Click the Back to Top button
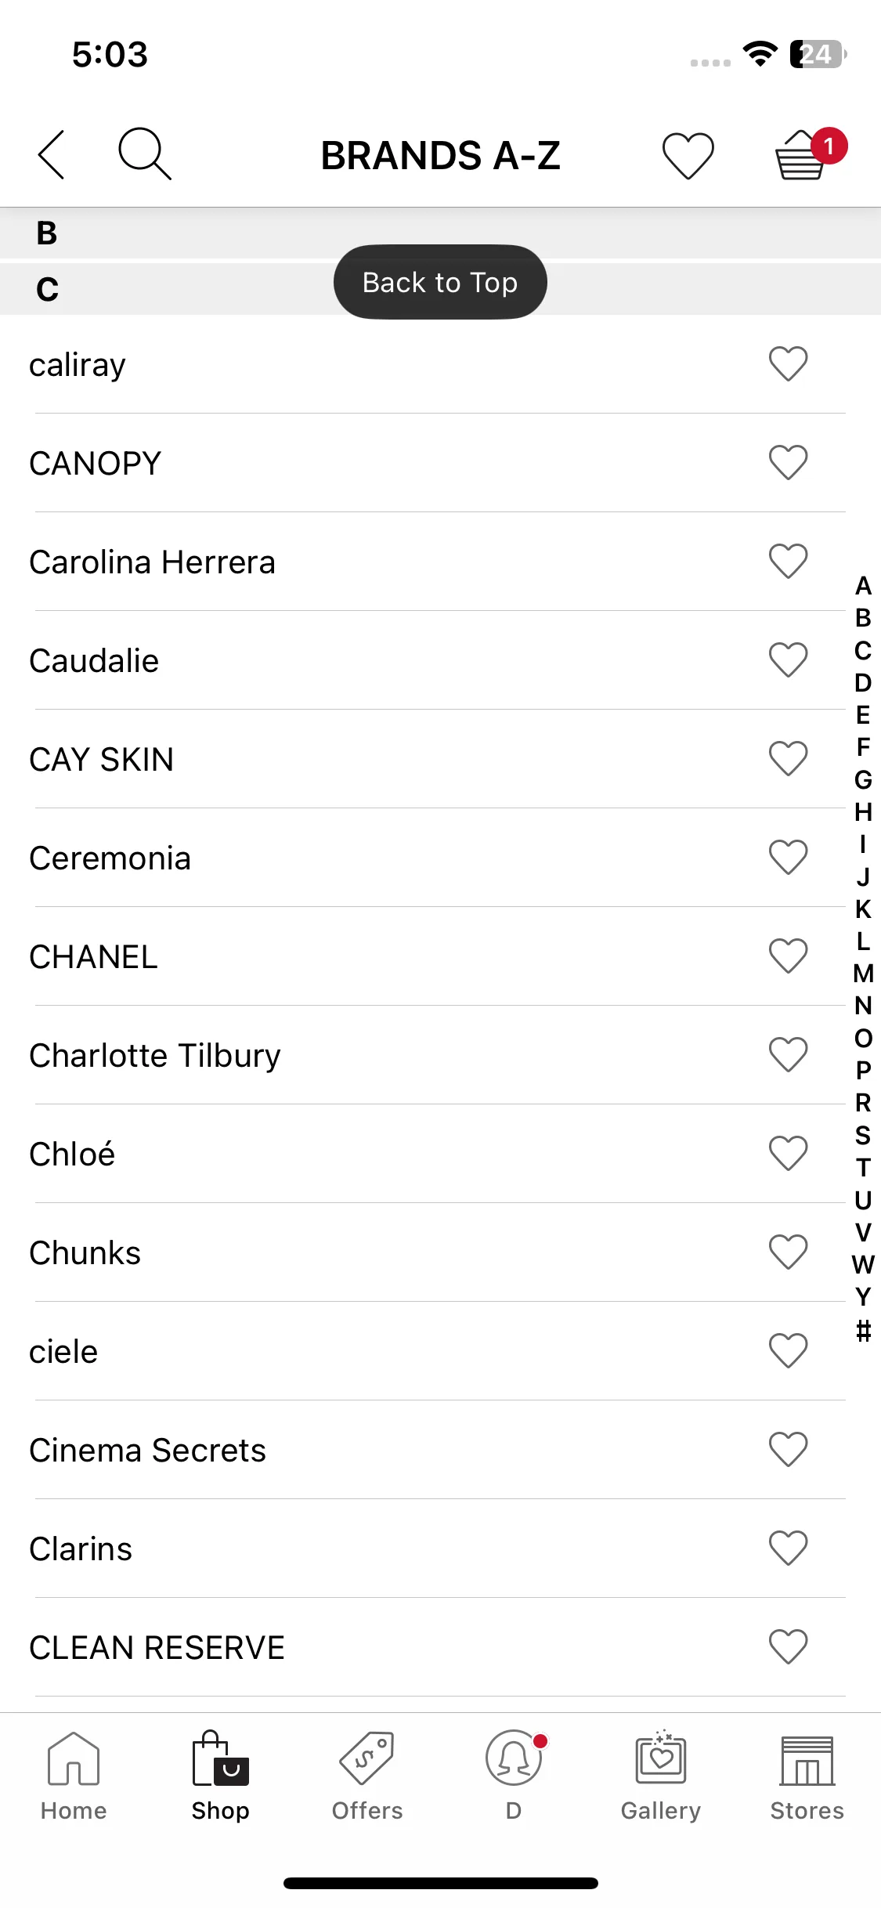The width and height of the screenshot is (881, 1908). pyautogui.click(x=440, y=282)
